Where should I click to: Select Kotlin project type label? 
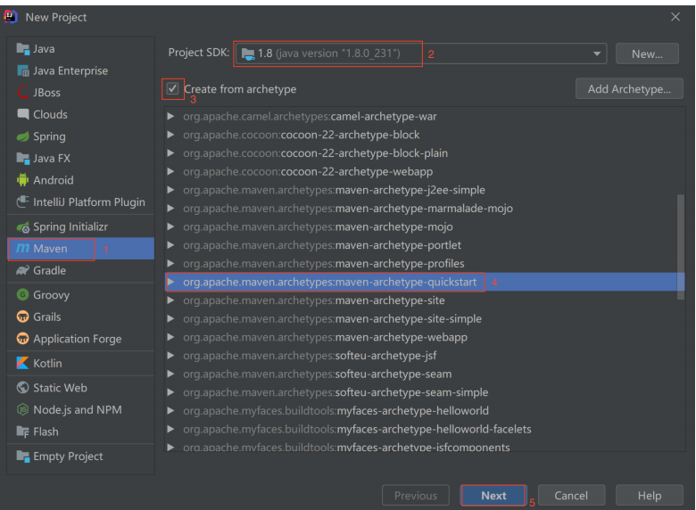[x=47, y=363]
